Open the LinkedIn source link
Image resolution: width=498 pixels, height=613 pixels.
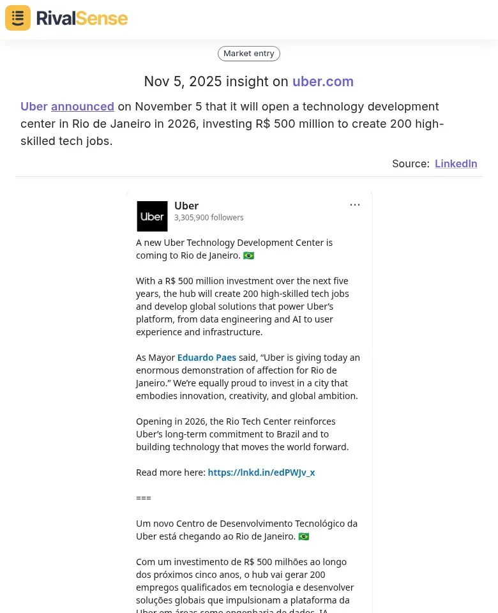coord(456,163)
